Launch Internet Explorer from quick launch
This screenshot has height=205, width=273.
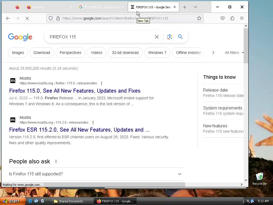pos(30,201)
